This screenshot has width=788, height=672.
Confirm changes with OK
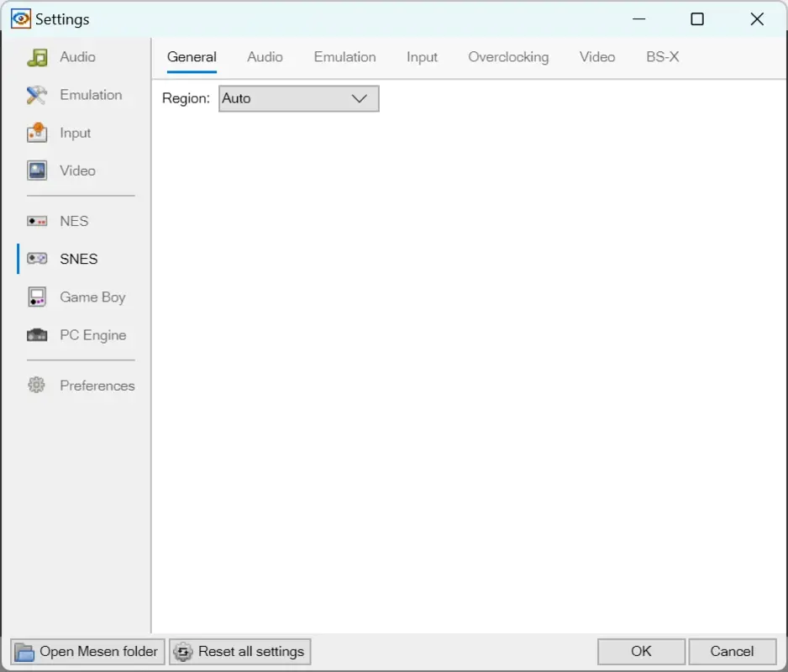(640, 652)
